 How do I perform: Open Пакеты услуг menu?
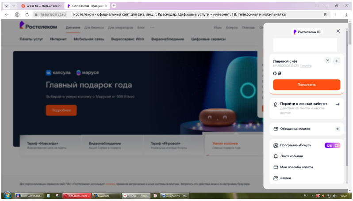click(x=31, y=39)
